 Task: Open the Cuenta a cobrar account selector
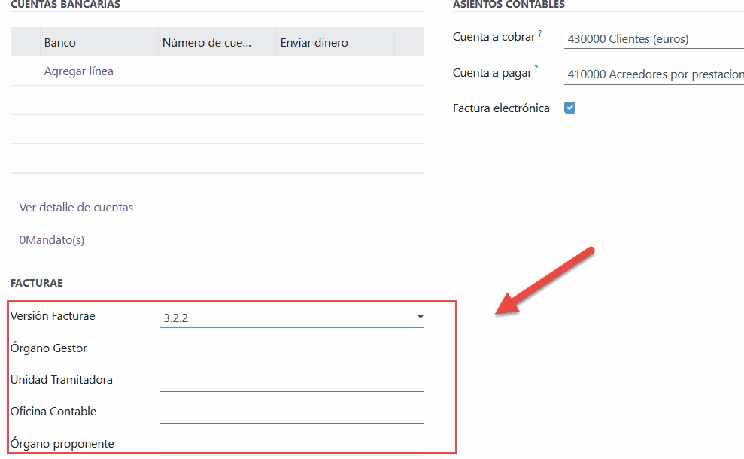point(653,39)
